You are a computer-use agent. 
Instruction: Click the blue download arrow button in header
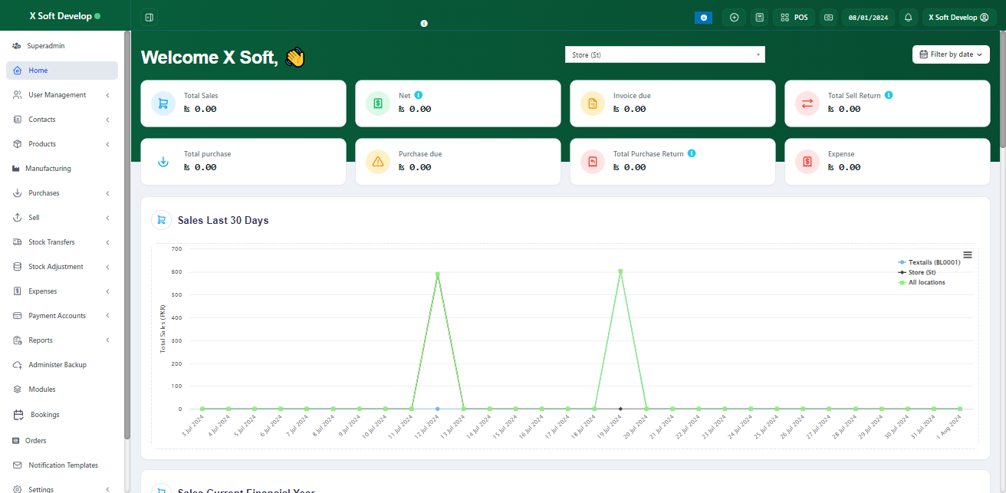704,17
